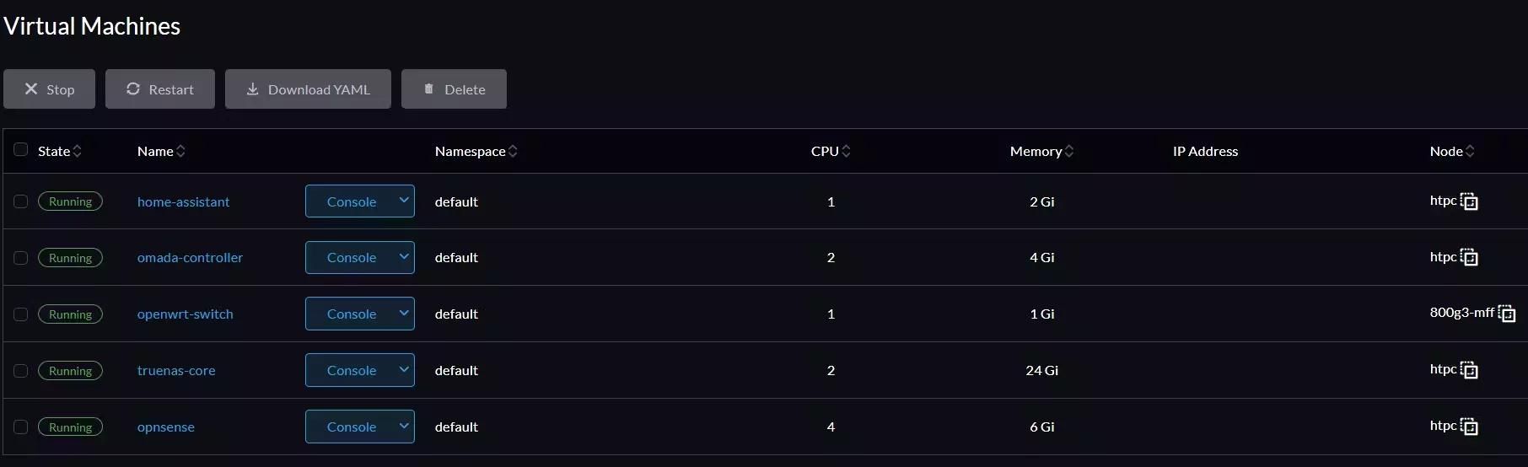
Task: Expand Console dropdown arrow for home-assistant
Action: pyautogui.click(x=404, y=201)
